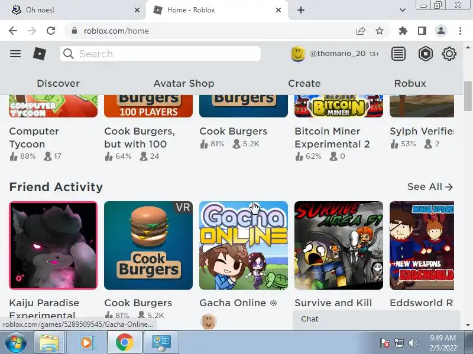This screenshot has width=473, height=354.
Task: Open the Roblox hamburger navigation menu
Action: click(x=15, y=54)
